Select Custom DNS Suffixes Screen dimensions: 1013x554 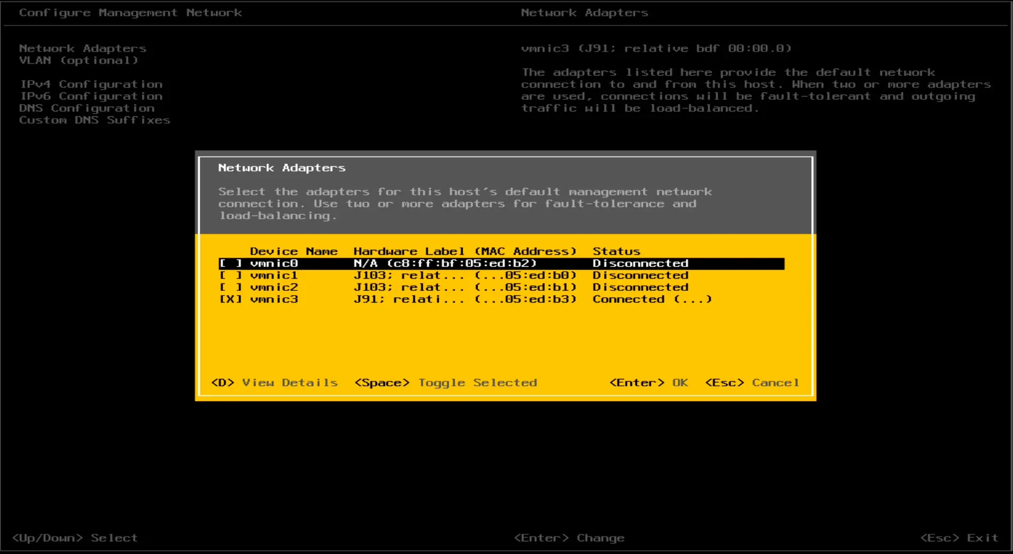tap(95, 120)
